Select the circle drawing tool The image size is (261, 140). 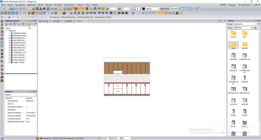coord(146,13)
